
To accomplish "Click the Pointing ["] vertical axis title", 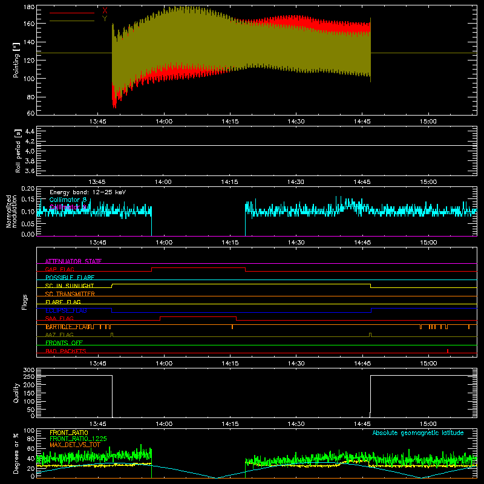I will tap(16, 60).
